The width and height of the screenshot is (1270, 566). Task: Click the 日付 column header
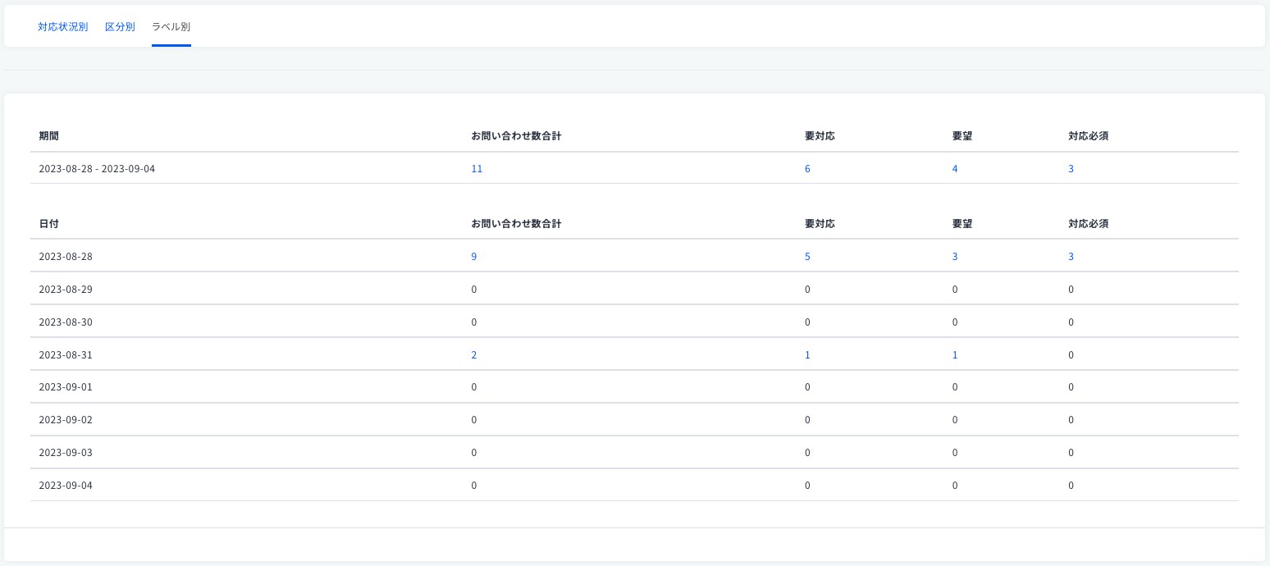point(48,224)
